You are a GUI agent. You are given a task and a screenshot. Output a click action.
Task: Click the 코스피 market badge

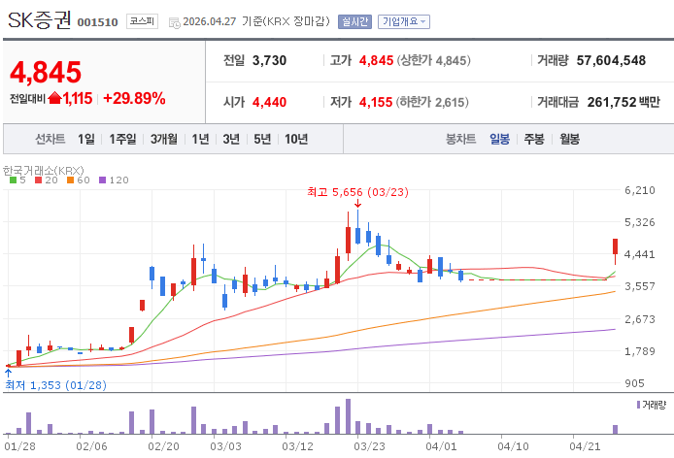(142, 21)
